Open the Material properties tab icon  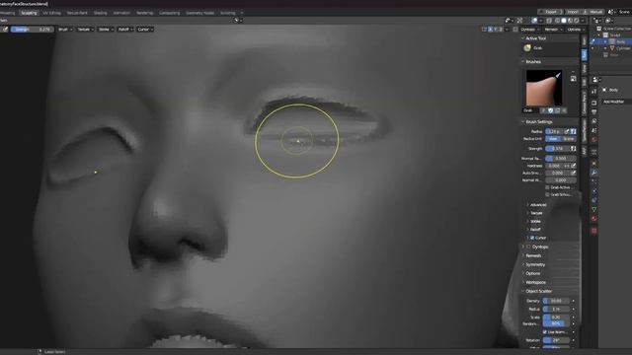tap(594, 219)
